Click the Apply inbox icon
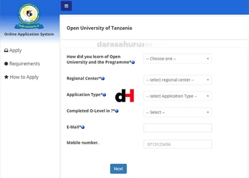 6,51
